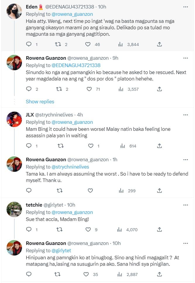Like Rowena's 'Tama ka' reply
Viewport: 195px width, 283px height.
click(90, 191)
